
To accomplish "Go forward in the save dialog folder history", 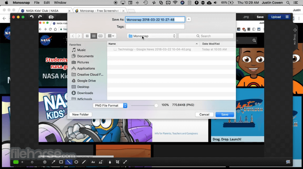I will tap(79, 36).
